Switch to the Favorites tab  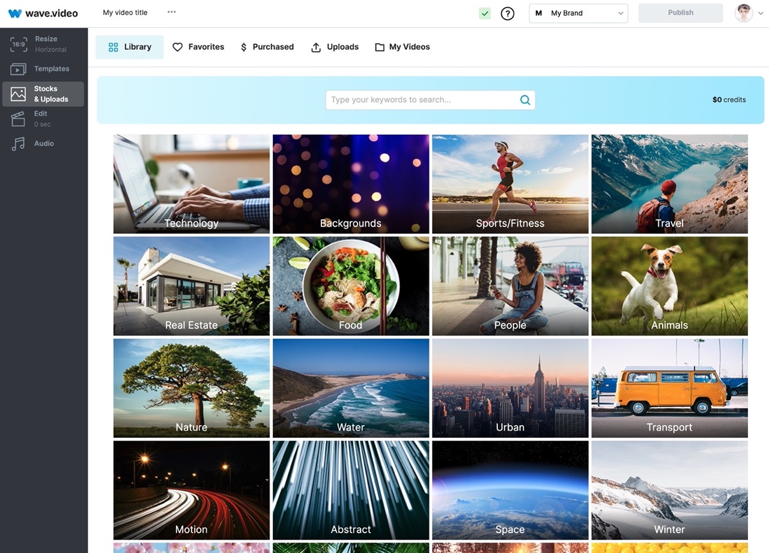(198, 47)
